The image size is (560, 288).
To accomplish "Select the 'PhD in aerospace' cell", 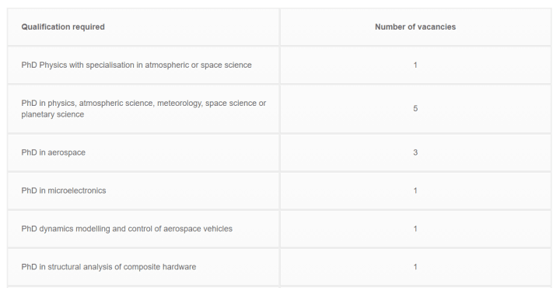I will point(143,153).
